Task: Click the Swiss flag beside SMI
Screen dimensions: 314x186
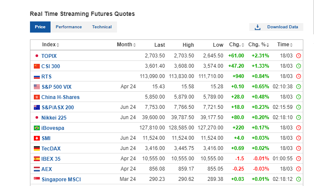Action: pyautogui.click(x=37, y=138)
